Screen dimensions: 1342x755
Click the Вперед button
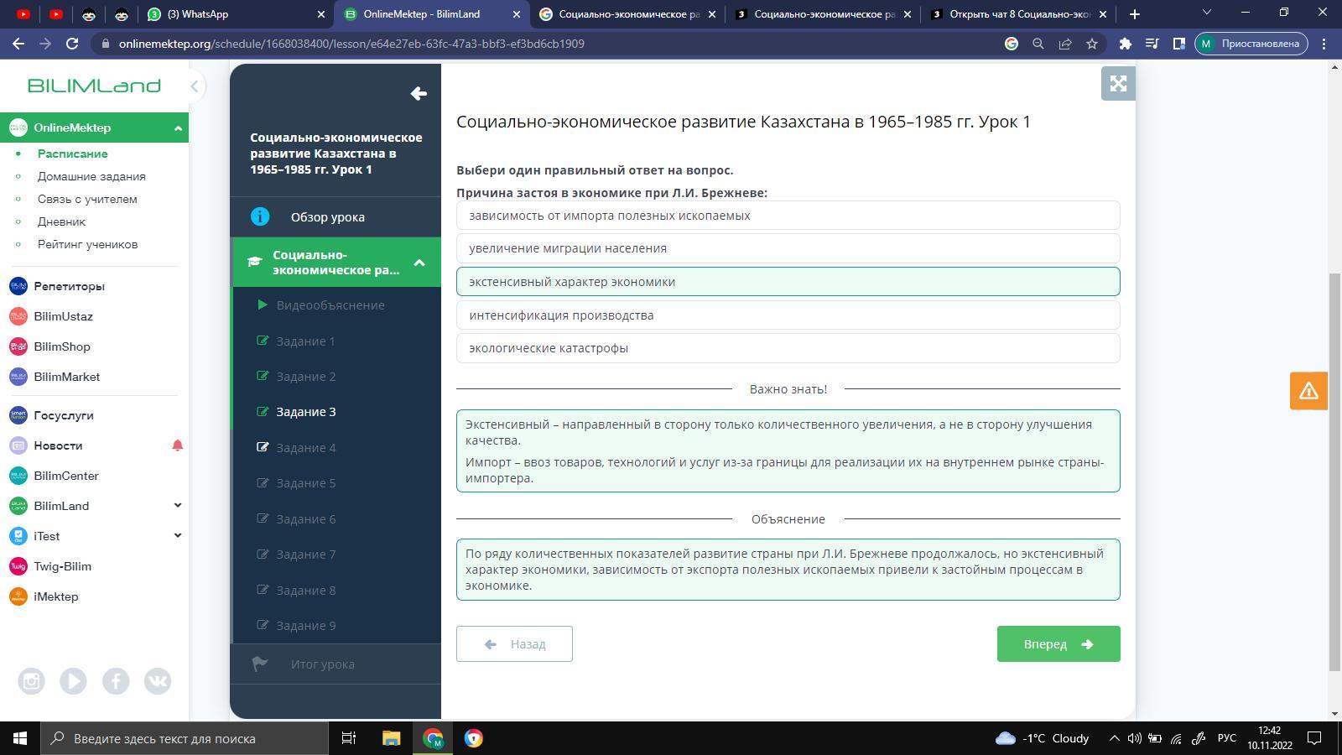[x=1059, y=644]
